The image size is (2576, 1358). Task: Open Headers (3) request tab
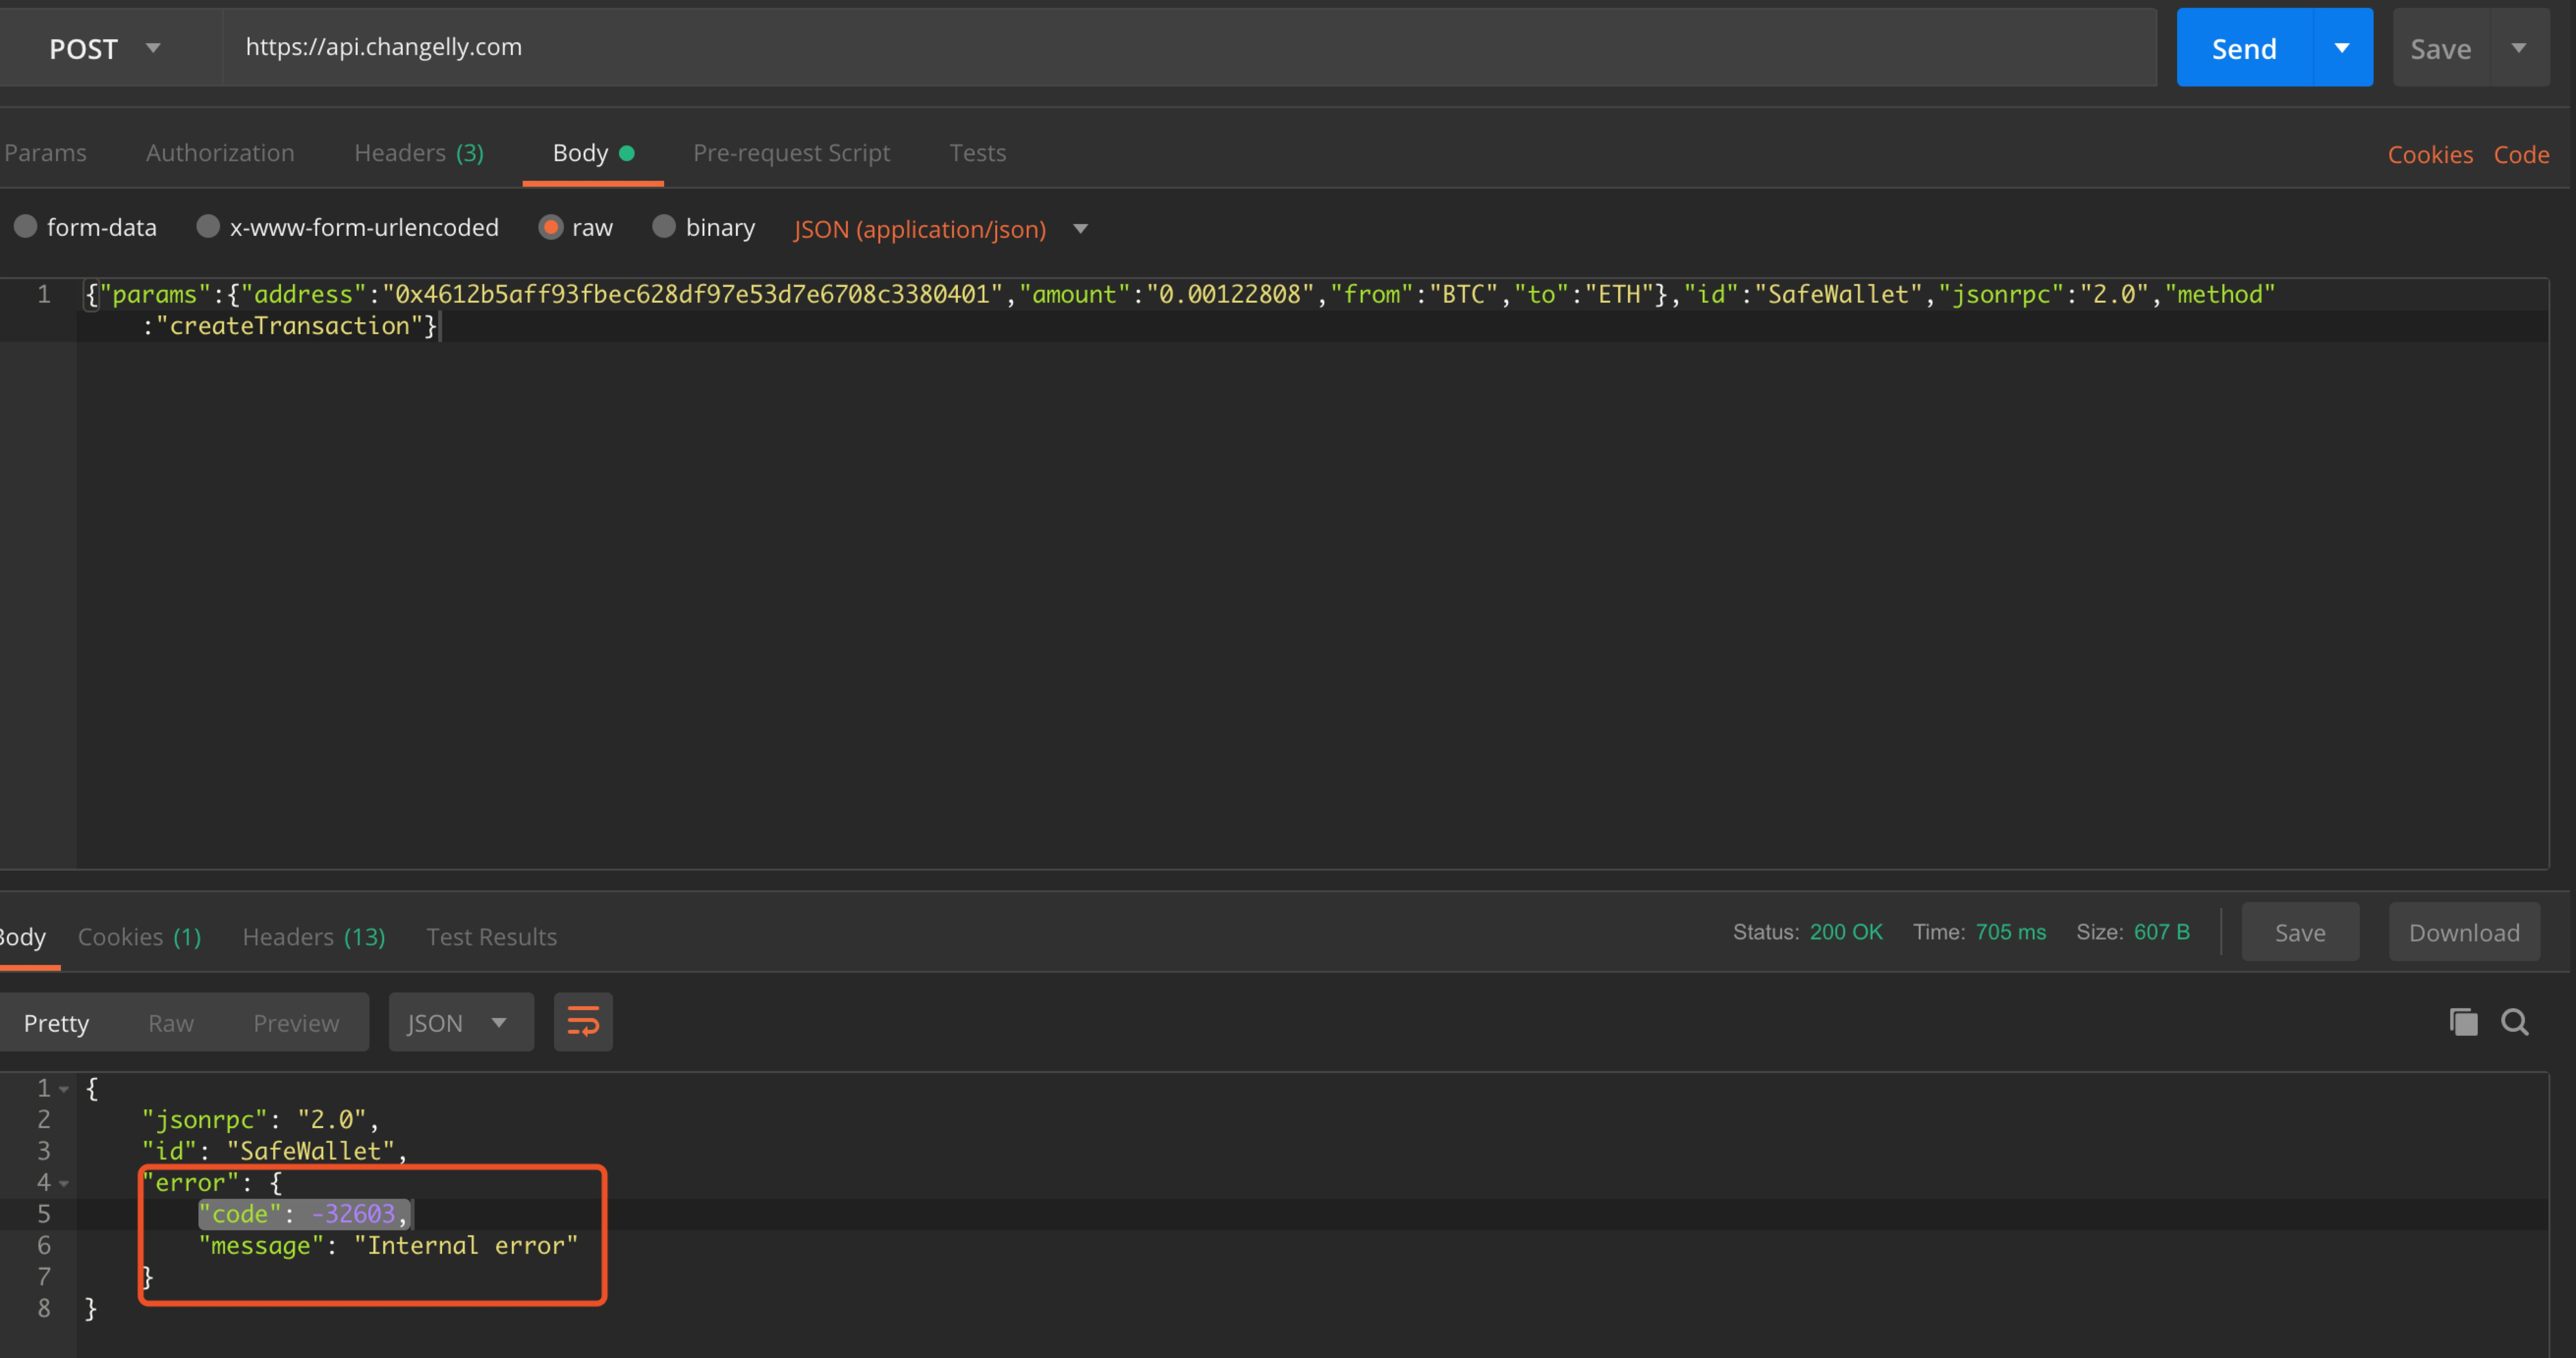click(419, 153)
